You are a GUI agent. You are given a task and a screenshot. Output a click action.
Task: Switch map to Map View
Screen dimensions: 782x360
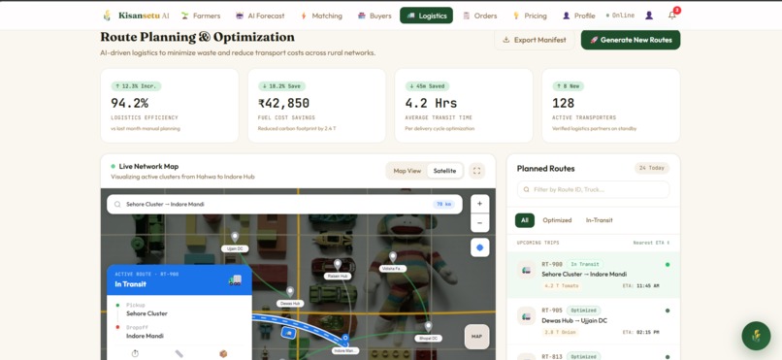407,171
